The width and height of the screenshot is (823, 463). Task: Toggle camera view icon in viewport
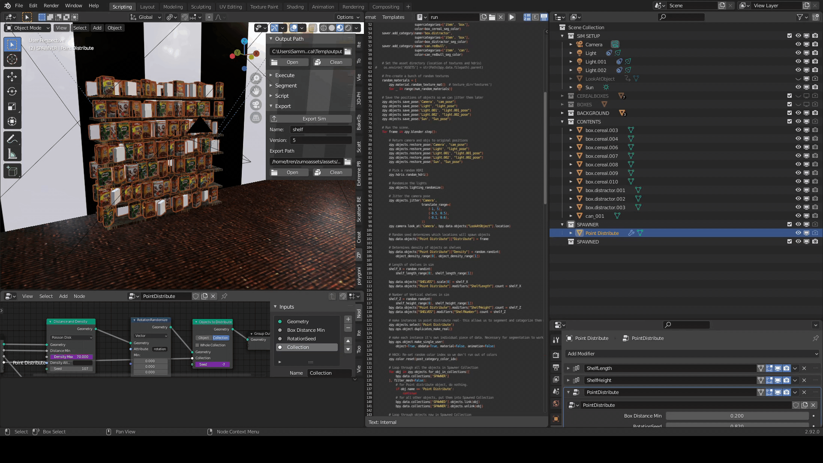[x=256, y=104]
